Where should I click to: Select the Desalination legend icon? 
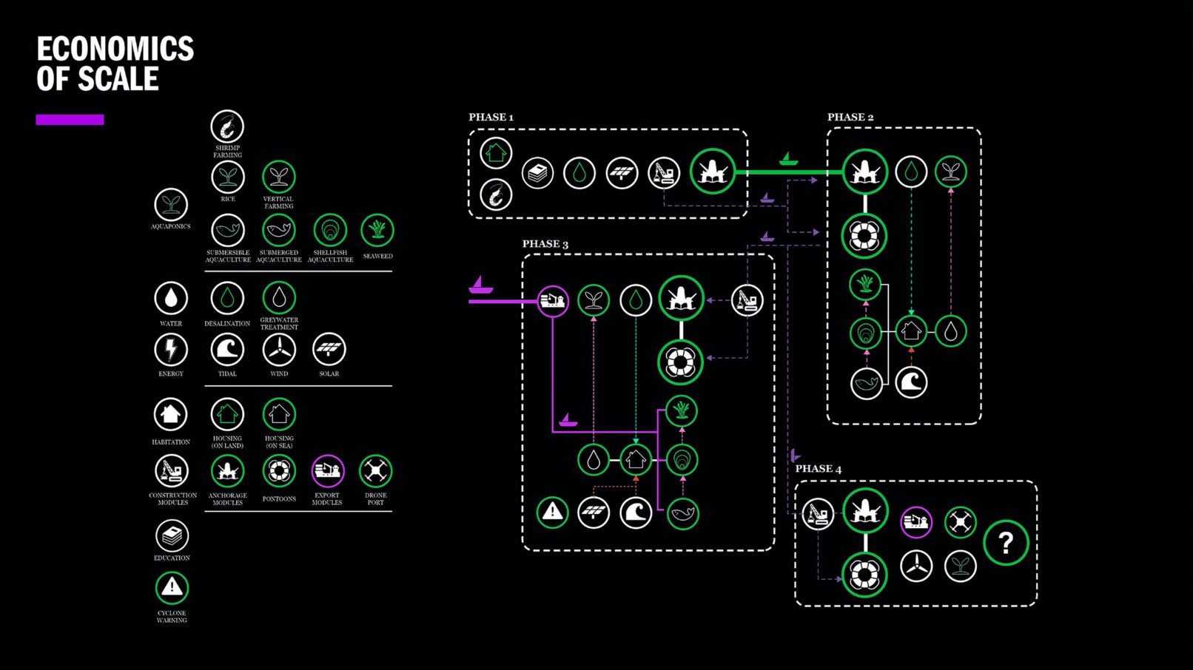click(227, 299)
